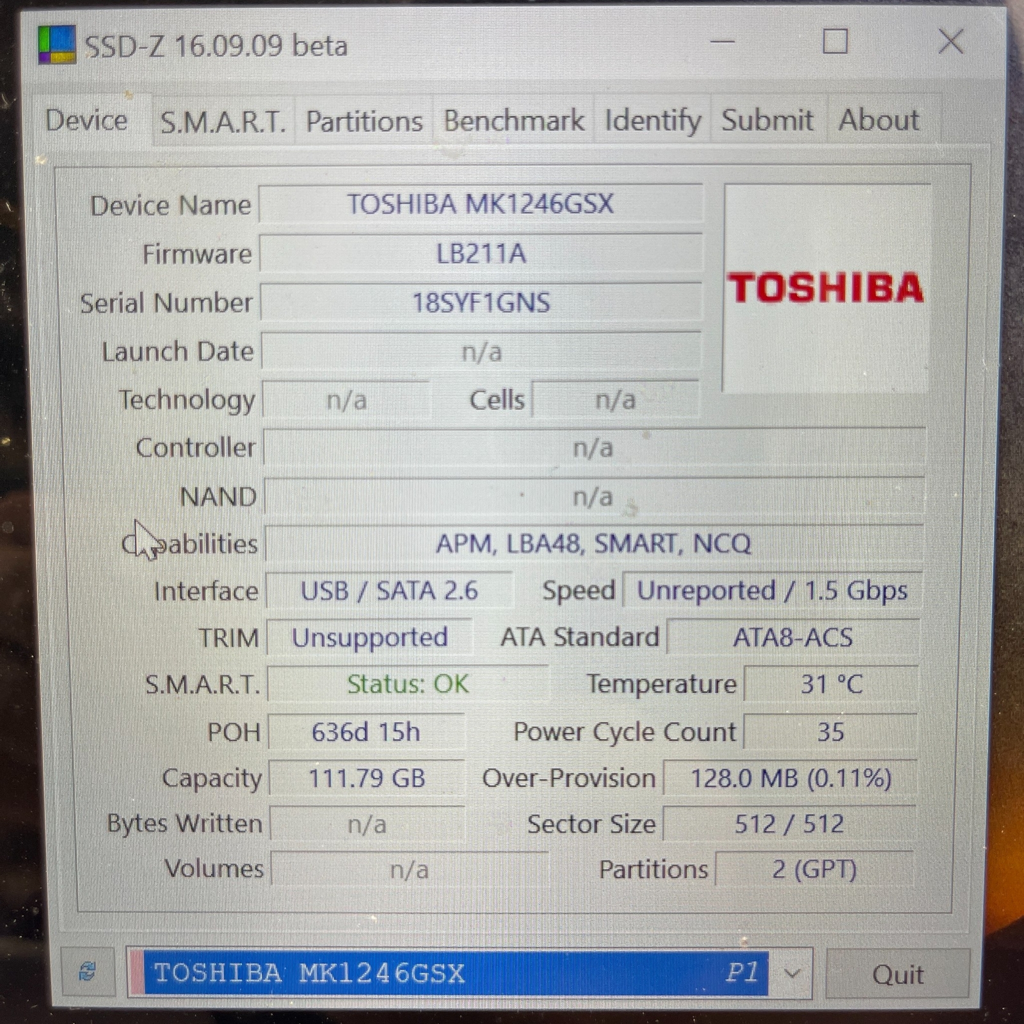Click the Quit button
This screenshot has height=1024, width=1024.
[x=898, y=974]
